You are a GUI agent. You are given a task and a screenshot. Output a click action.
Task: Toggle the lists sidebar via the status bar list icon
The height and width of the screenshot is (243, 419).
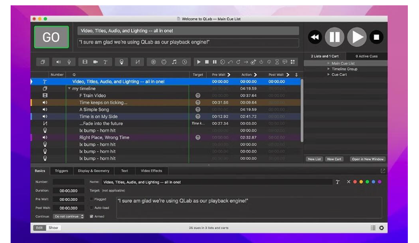point(373,228)
